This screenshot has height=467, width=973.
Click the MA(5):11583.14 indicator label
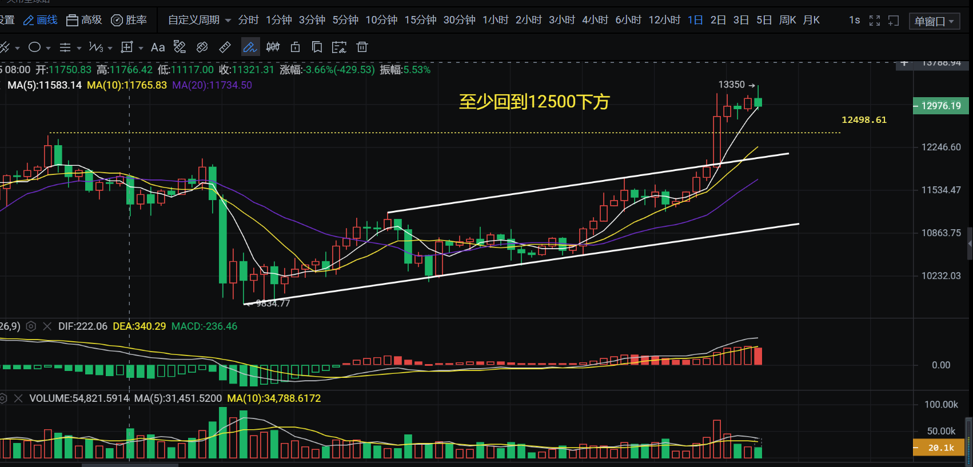[45, 85]
